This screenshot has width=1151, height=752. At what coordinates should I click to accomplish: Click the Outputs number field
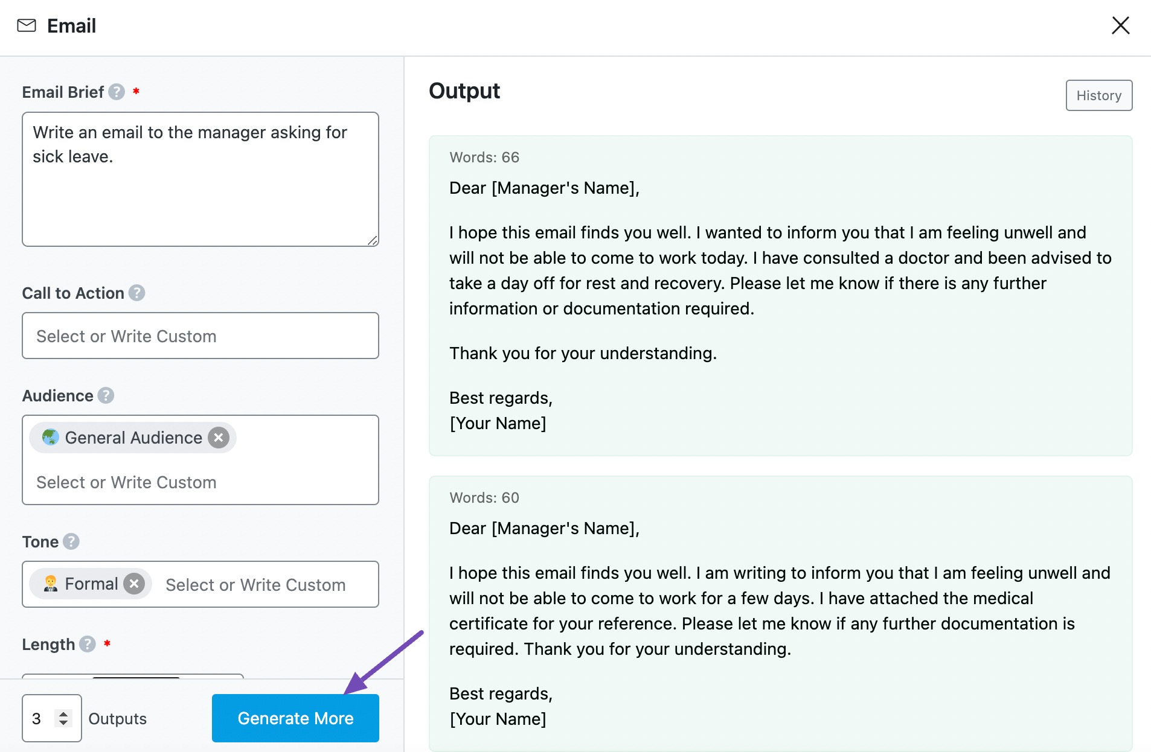(x=37, y=718)
